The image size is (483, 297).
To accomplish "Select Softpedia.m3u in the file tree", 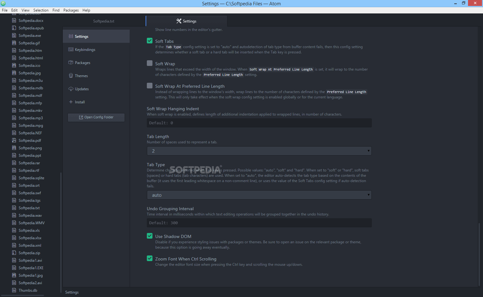I will pos(31,80).
